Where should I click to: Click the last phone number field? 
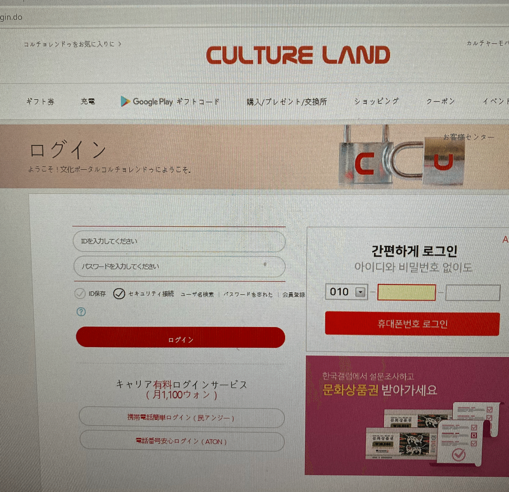click(x=473, y=293)
